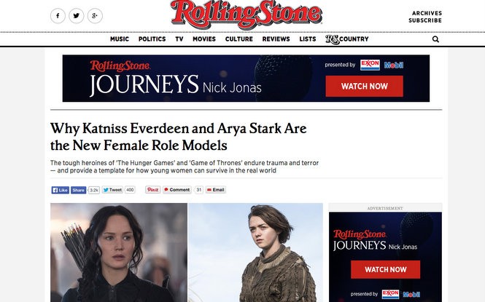Pin the article with Pin it

coord(153,190)
